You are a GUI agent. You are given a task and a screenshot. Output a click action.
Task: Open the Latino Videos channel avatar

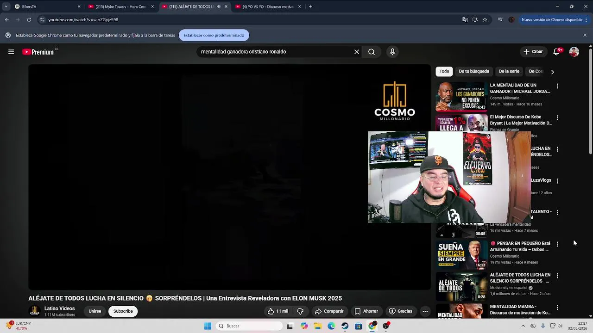tap(34, 311)
